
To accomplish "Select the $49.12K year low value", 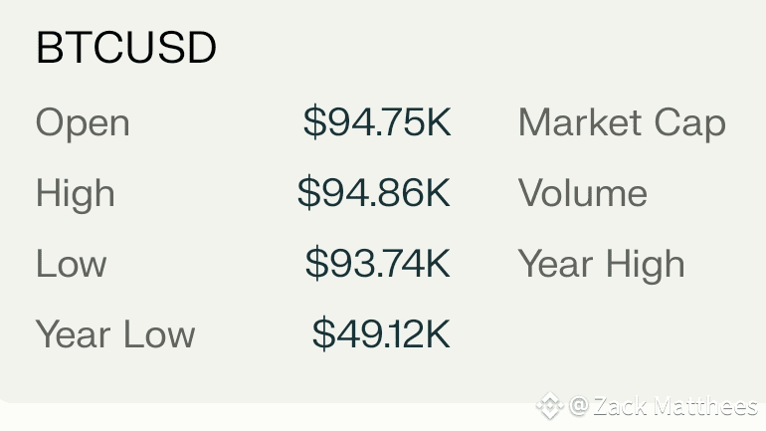I will (x=381, y=334).
